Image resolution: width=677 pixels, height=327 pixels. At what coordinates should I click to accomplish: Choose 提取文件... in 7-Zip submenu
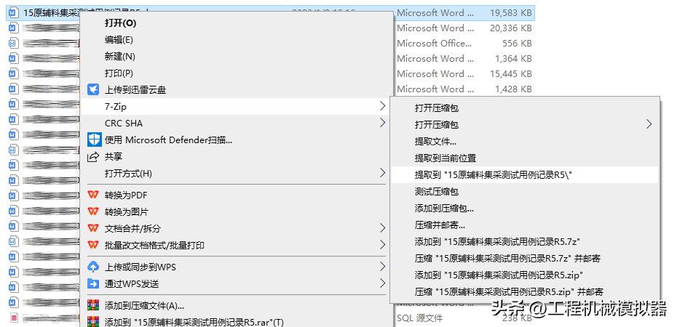(435, 141)
